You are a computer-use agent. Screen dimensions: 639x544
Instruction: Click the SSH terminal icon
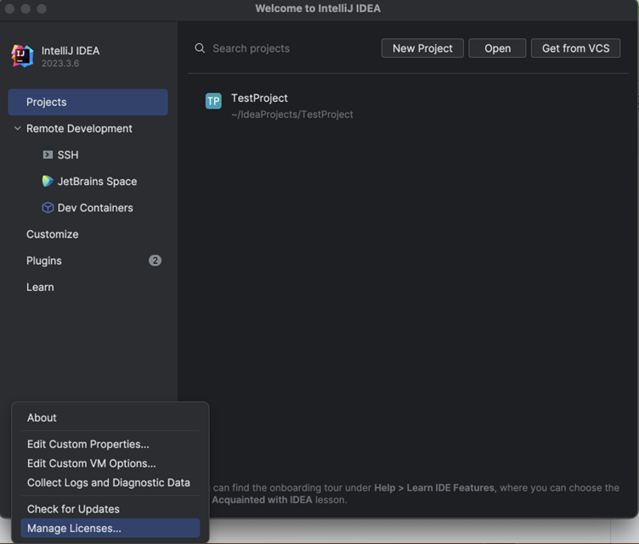tap(48, 155)
